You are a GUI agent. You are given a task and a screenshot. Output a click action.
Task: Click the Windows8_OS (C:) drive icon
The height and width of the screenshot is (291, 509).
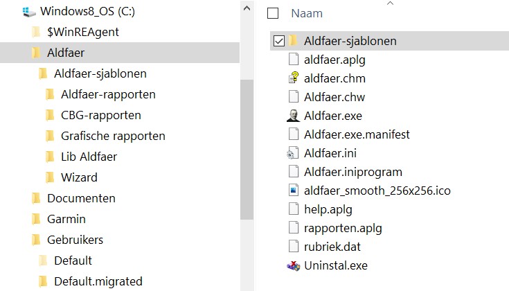tap(29, 11)
